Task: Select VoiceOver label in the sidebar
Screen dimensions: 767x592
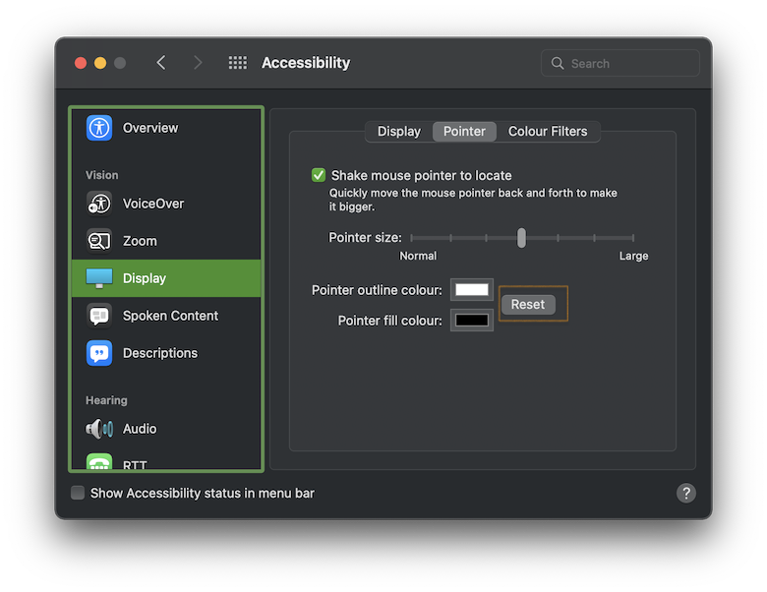Action: click(x=153, y=204)
